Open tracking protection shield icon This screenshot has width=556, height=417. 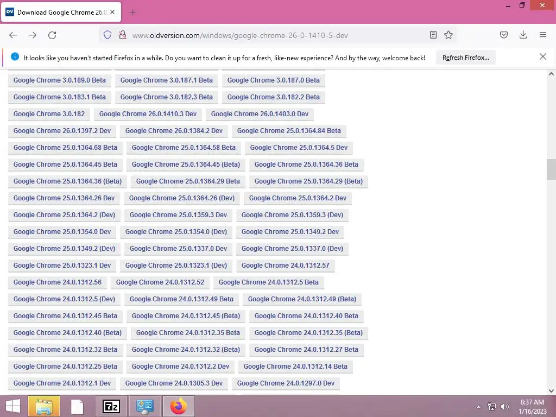tap(108, 35)
